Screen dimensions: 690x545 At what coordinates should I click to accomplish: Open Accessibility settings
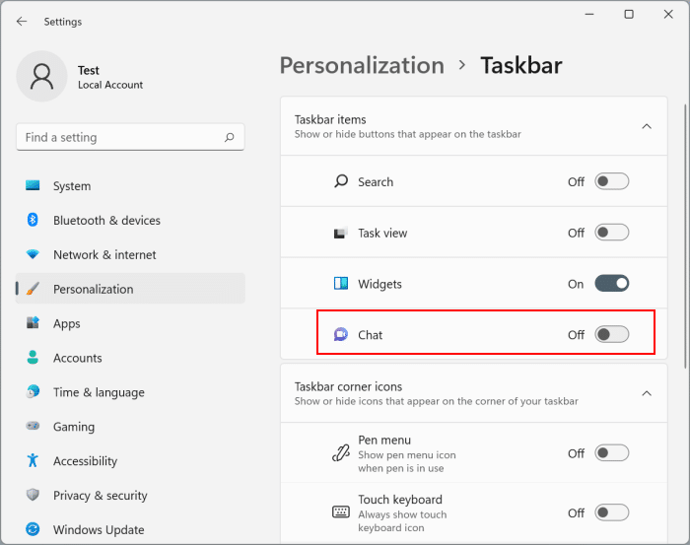pyautogui.click(x=130, y=460)
